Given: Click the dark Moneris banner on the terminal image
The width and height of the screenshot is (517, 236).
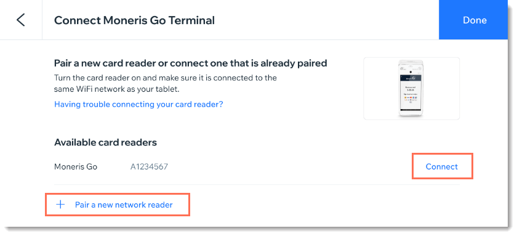Looking at the screenshot, I should [411, 78].
